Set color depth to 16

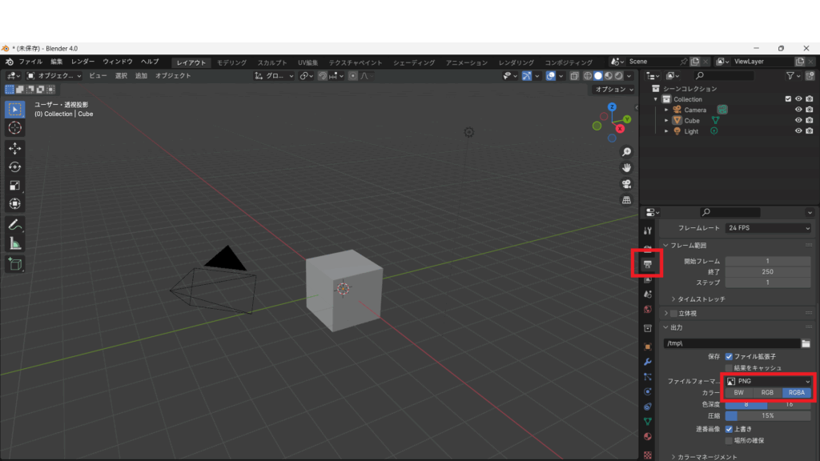click(789, 404)
